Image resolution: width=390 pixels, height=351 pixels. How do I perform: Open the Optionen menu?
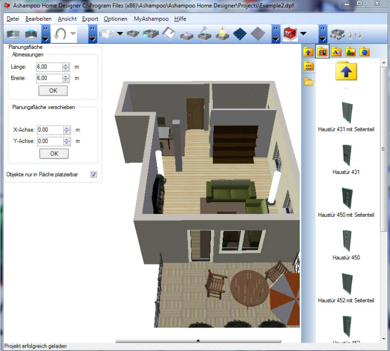point(115,19)
